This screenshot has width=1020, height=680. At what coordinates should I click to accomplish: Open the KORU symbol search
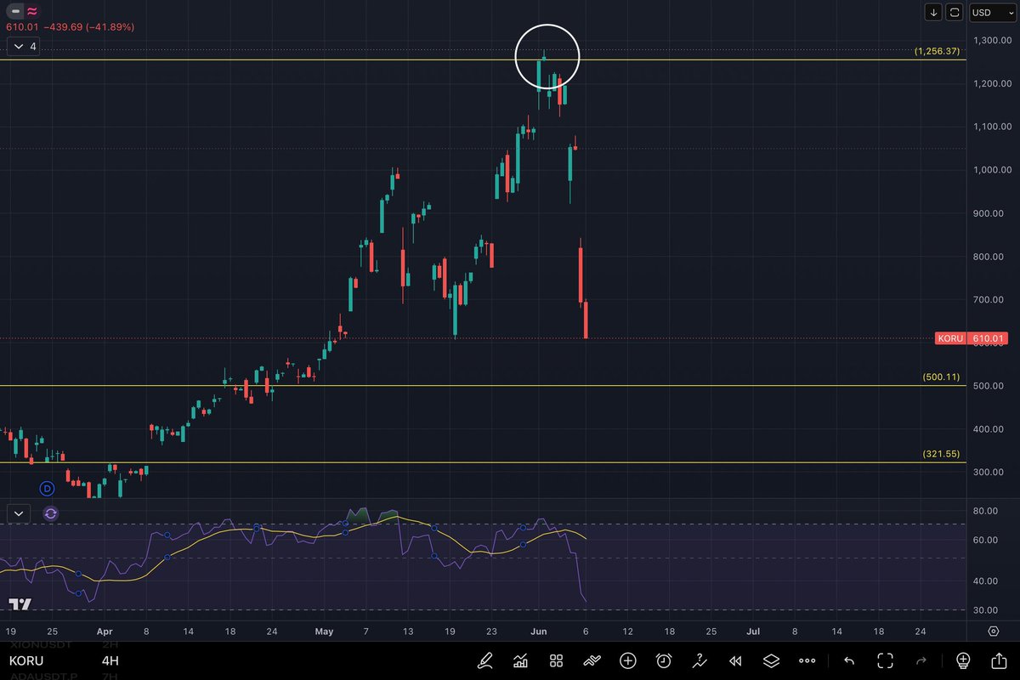point(25,661)
